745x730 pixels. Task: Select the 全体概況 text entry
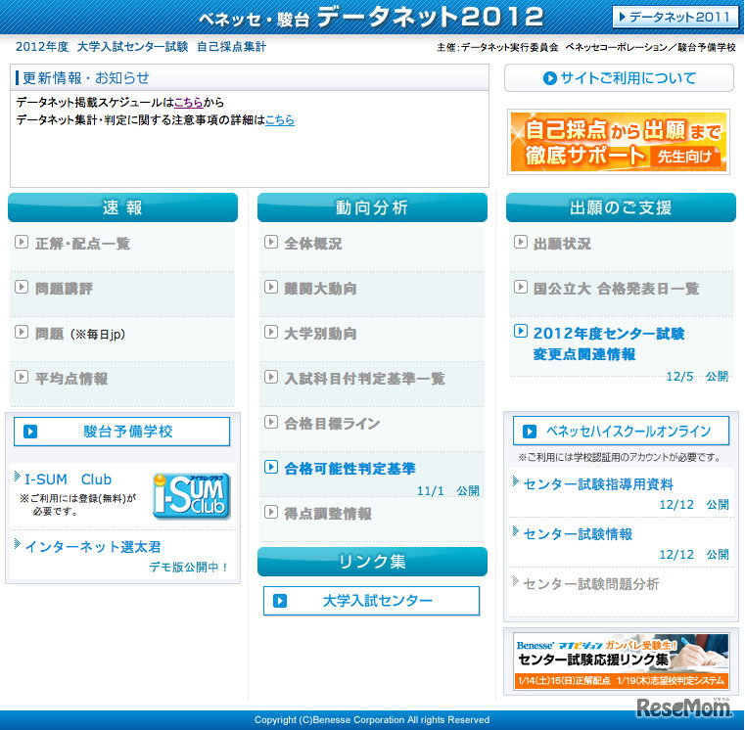(x=312, y=244)
